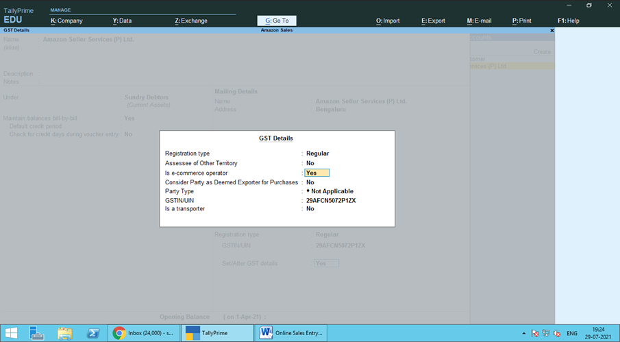620x342 pixels.
Task: Click the Amazon Sales title bar text
Action: click(x=276, y=30)
